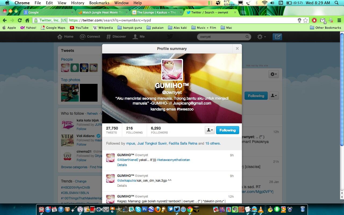Compose a new tweet

[277, 37]
